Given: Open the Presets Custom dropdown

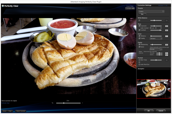Looking at the screenshot, I should click(151, 11).
